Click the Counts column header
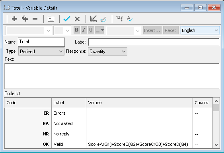The height and width of the screenshot is (153, 224). (x=203, y=103)
